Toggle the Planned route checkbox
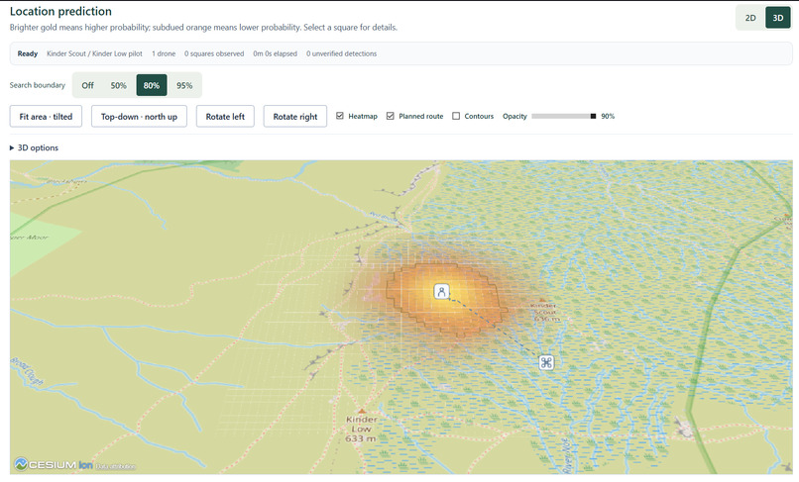This screenshot has height=482, width=799. tap(391, 116)
